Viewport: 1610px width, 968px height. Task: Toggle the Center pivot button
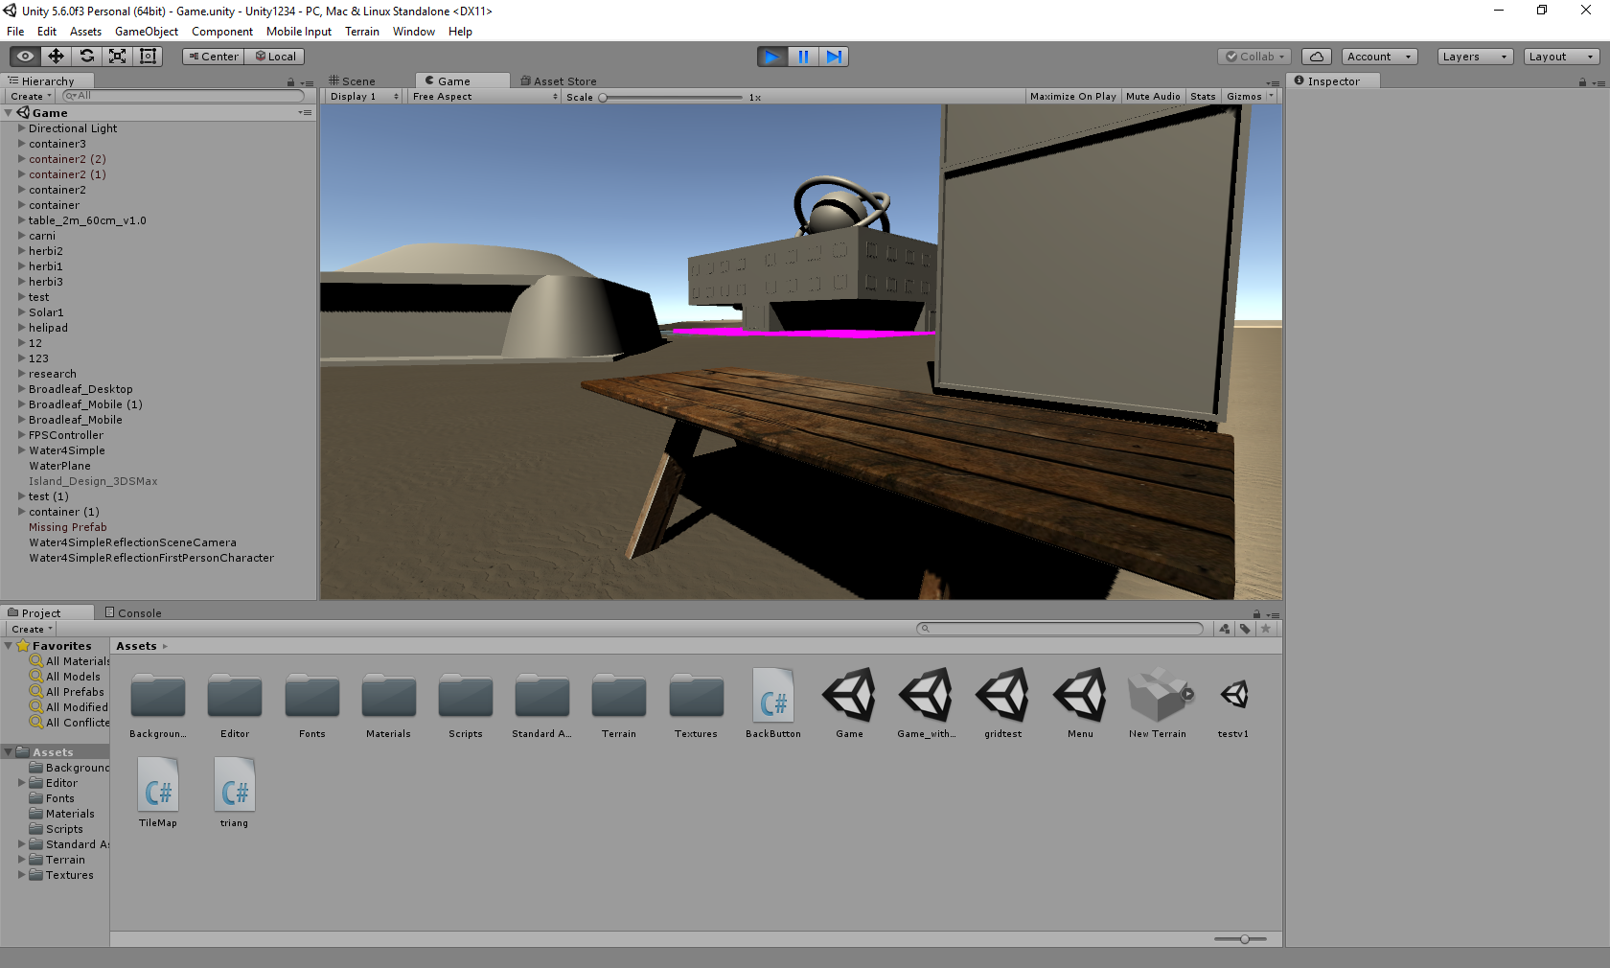pos(213,57)
